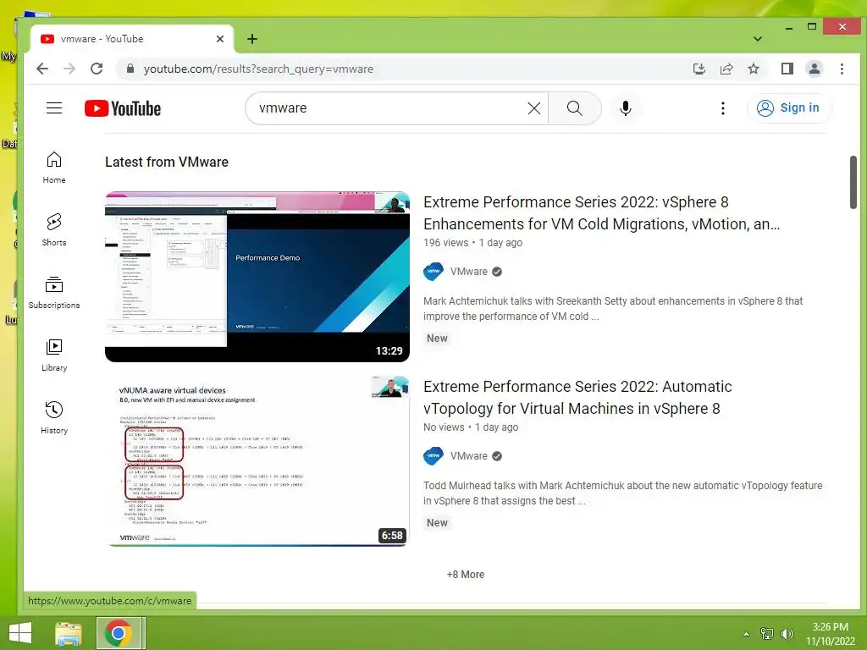867x650 pixels.
Task: Reload the page
Action: (97, 69)
